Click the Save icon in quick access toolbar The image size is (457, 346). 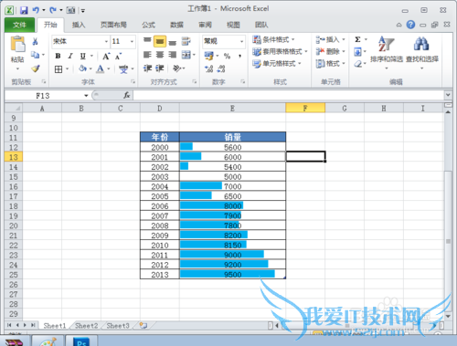24,10
